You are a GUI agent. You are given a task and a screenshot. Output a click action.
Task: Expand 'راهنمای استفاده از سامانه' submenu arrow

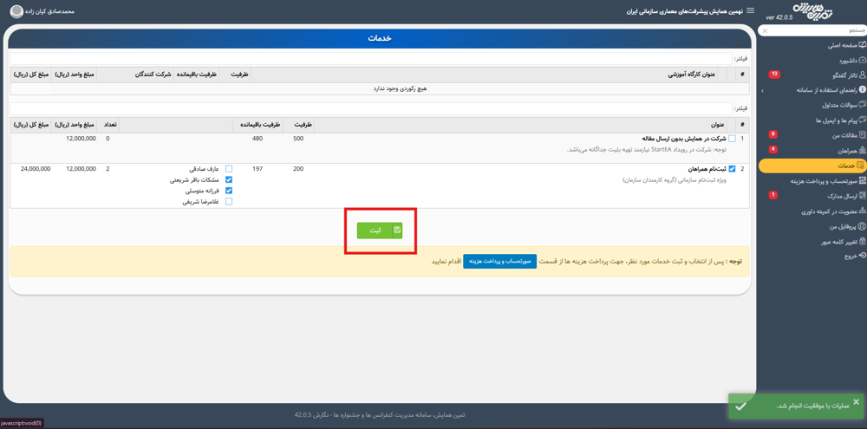(763, 90)
